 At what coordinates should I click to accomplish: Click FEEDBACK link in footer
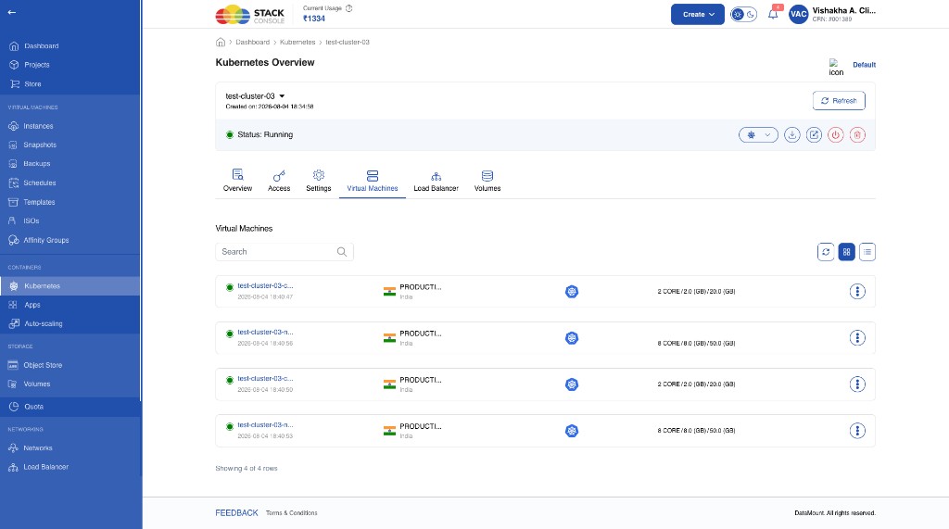(236, 512)
